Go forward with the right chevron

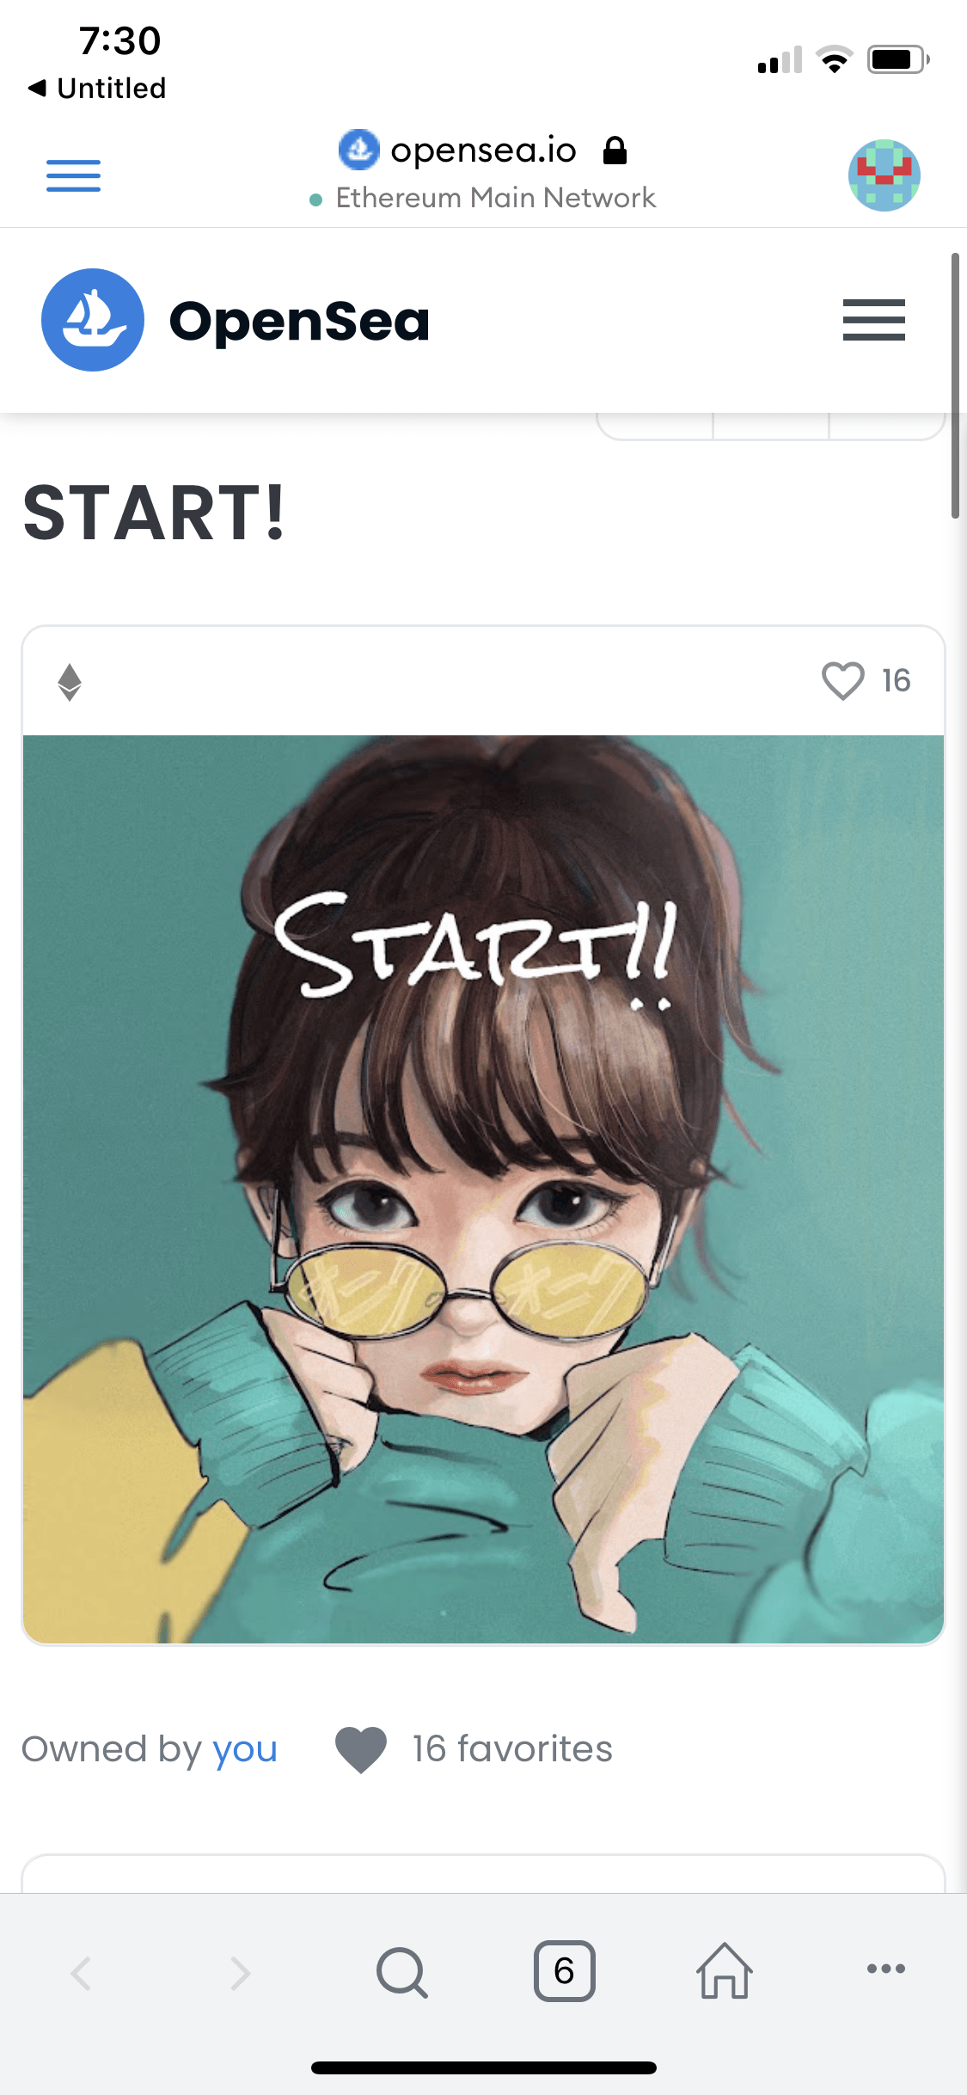pos(241,1973)
